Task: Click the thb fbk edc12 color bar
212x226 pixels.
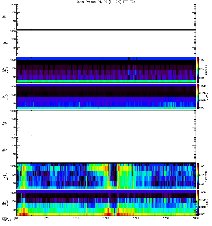Action: coord(198,70)
